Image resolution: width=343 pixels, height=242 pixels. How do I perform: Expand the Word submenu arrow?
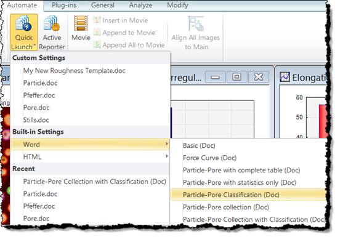167,143
